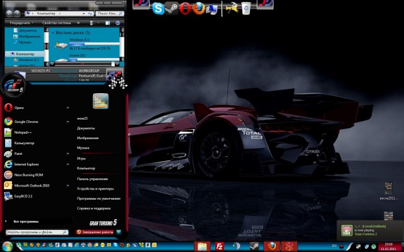
Task: Open the Recycle Bin in top dock
Action: point(246,8)
